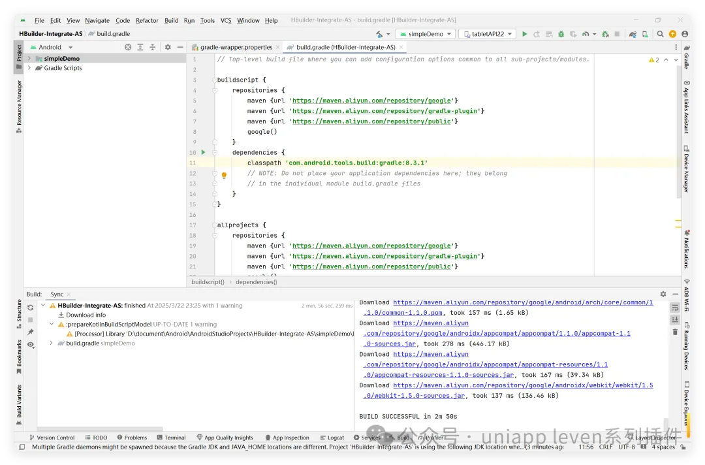The width and height of the screenshot is (705, 465).
Task: Open the tabletAPI22 device dropdown
Action: [487, 34]
